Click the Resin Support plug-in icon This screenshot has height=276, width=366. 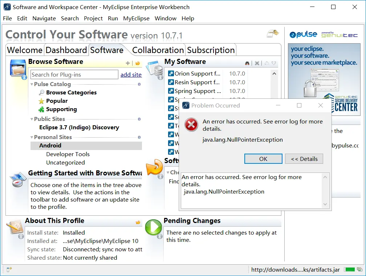171,82
